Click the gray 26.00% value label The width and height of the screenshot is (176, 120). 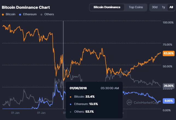tap(168, 86)
